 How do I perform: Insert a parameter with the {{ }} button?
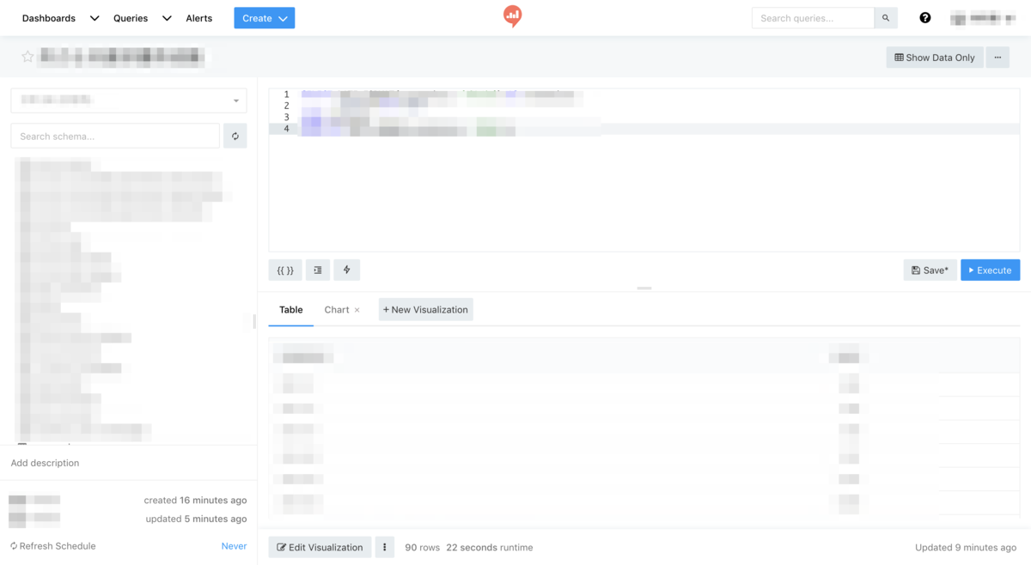285,270
